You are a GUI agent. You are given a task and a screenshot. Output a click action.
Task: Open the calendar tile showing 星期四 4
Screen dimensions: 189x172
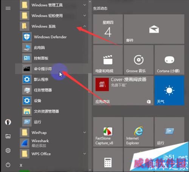click(x=108, y=29)
